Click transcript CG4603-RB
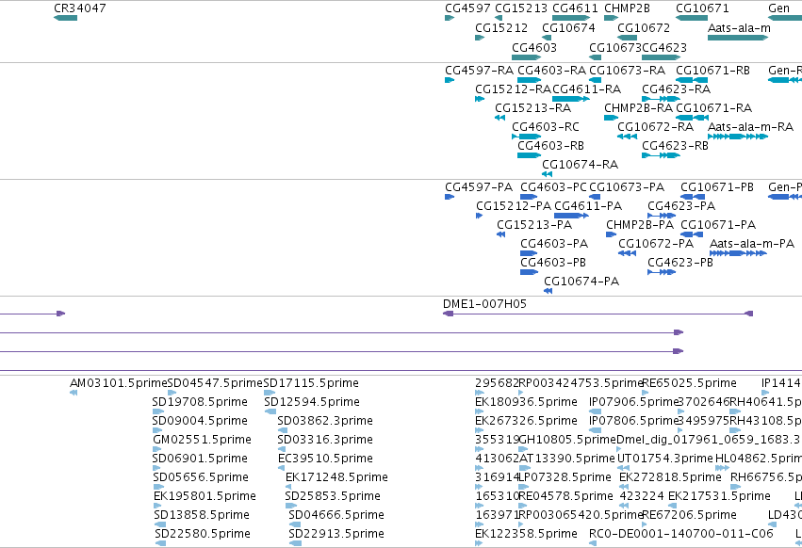Viewport: 802px width, 548px height. (x=530, y=155)
